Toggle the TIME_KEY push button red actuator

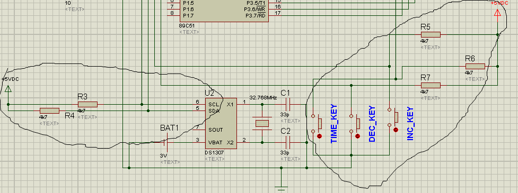coord(319,136)
